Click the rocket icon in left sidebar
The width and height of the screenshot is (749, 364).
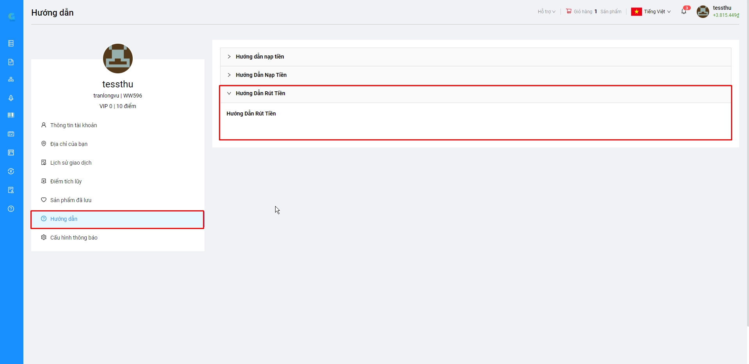[11, 98]
